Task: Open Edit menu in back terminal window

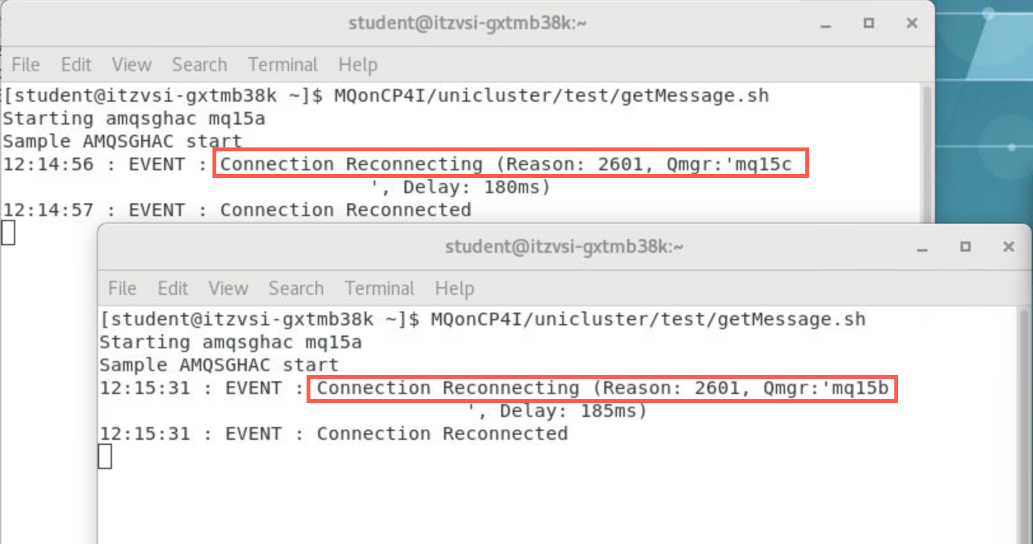Action: [x=76, y=65]
